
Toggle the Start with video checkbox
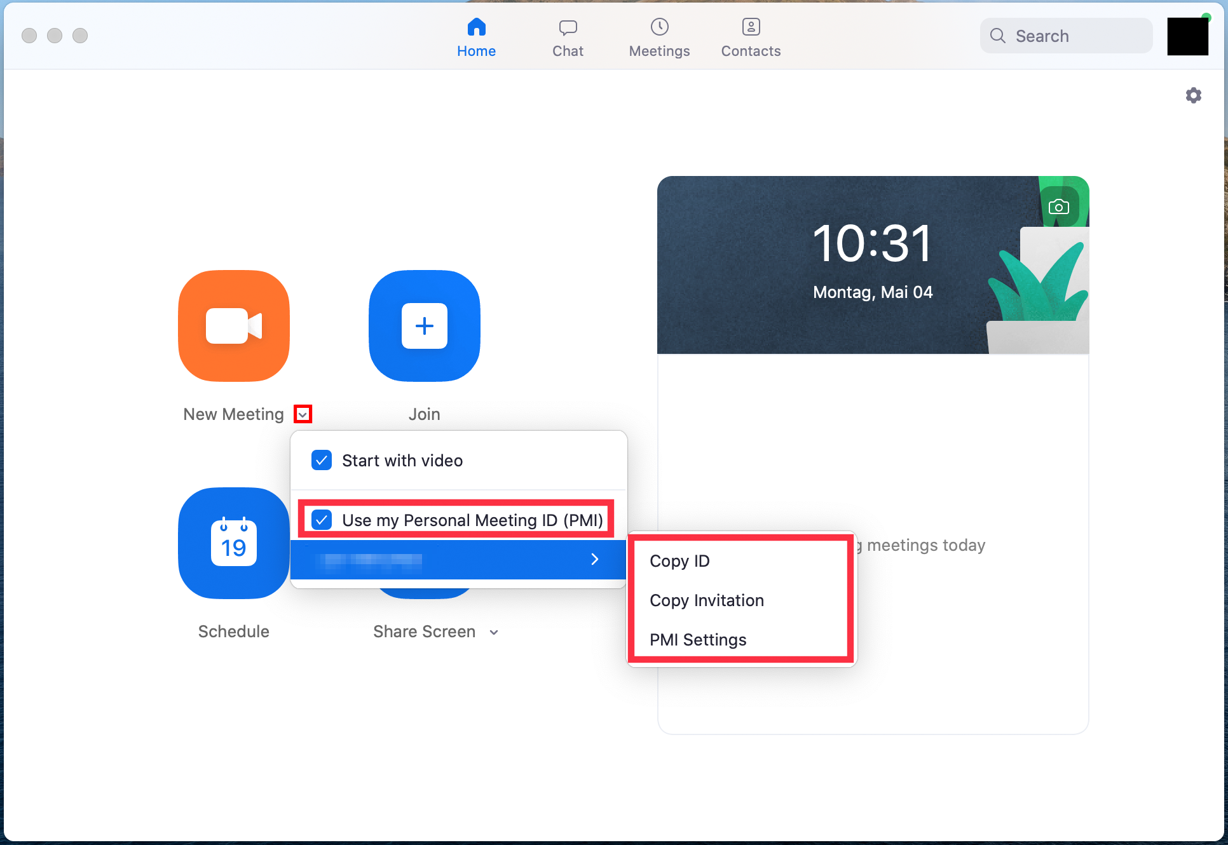(322, 460)
